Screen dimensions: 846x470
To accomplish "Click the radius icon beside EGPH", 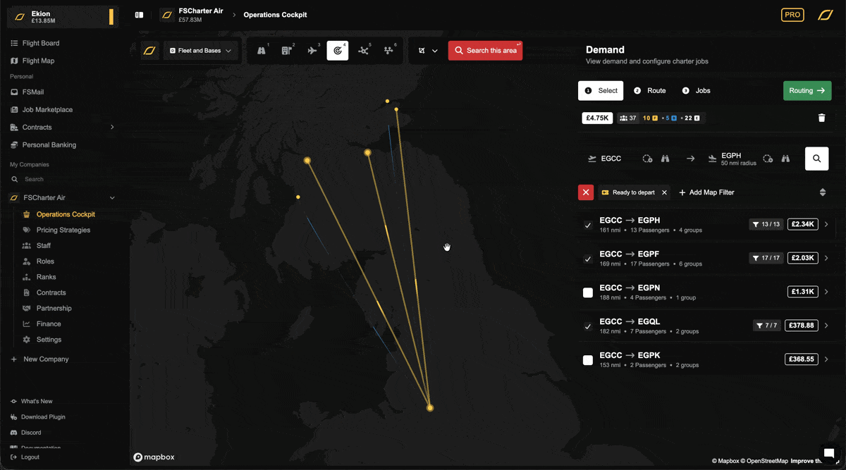I will pyautogui.click(x=768, y=159).
